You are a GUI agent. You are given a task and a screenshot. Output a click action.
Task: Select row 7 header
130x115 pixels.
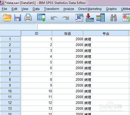(10, 74)
